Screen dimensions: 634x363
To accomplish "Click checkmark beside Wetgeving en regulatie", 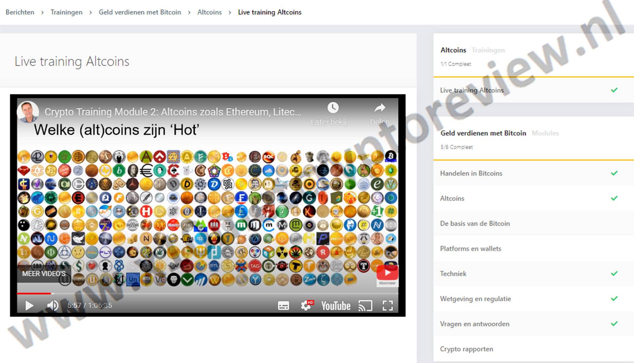I will click(x=614, y=299).
